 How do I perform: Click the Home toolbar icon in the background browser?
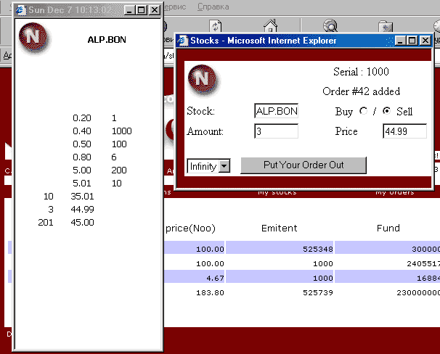point(271,26)
